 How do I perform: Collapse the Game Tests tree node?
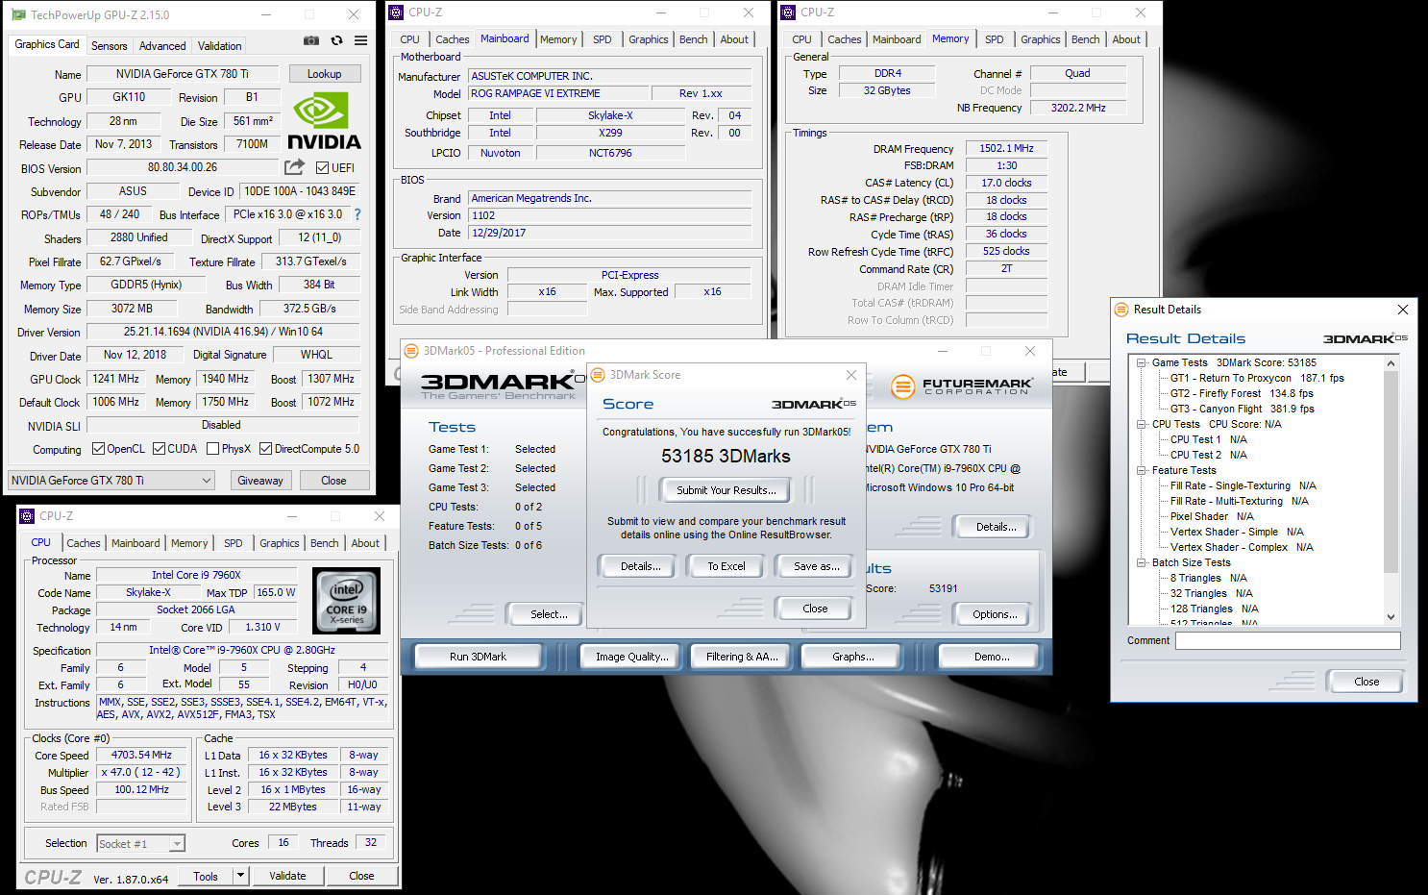[x=1141, y=363]
